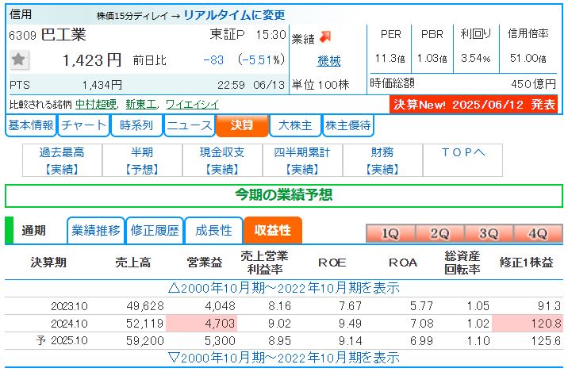Switch to the 大株主 tab
Viewport: 568px width, 372px height.
295,125
